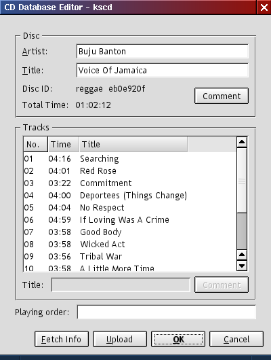Sort tracks by the No. column header
Image resolution: width=271 pixels, height=360 pixels.
point(35,145)
